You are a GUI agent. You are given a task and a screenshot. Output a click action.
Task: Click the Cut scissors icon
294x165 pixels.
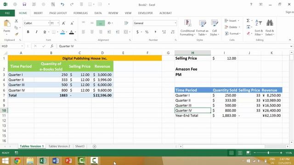17,21
